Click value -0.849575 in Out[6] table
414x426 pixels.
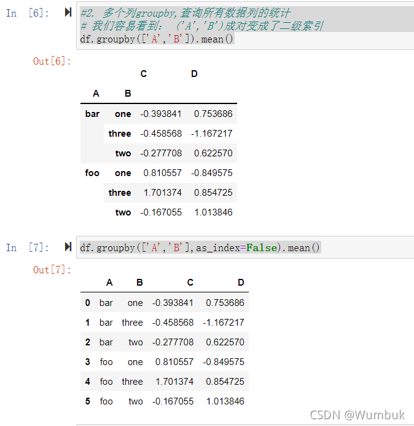click(212, 173)
